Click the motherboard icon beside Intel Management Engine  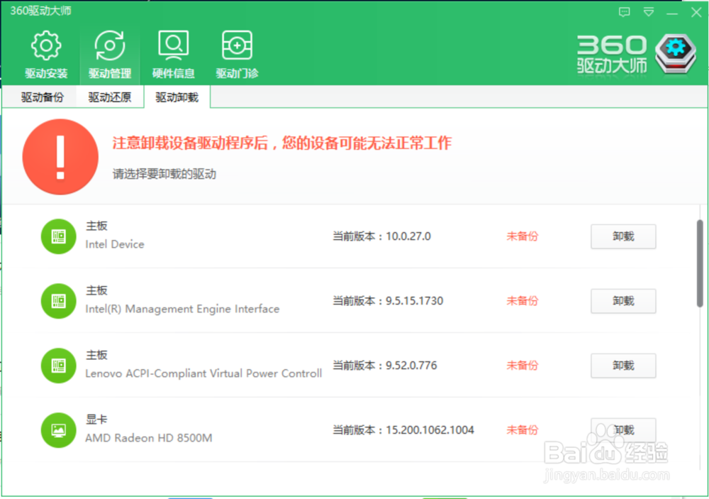click(57, 301)
